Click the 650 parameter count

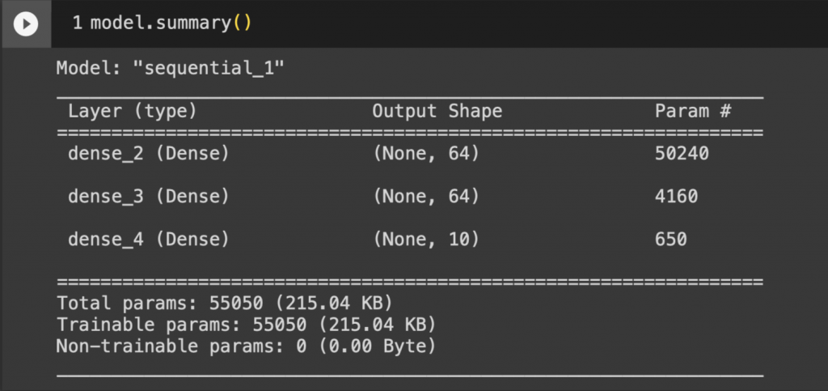[x=671, y=239]
